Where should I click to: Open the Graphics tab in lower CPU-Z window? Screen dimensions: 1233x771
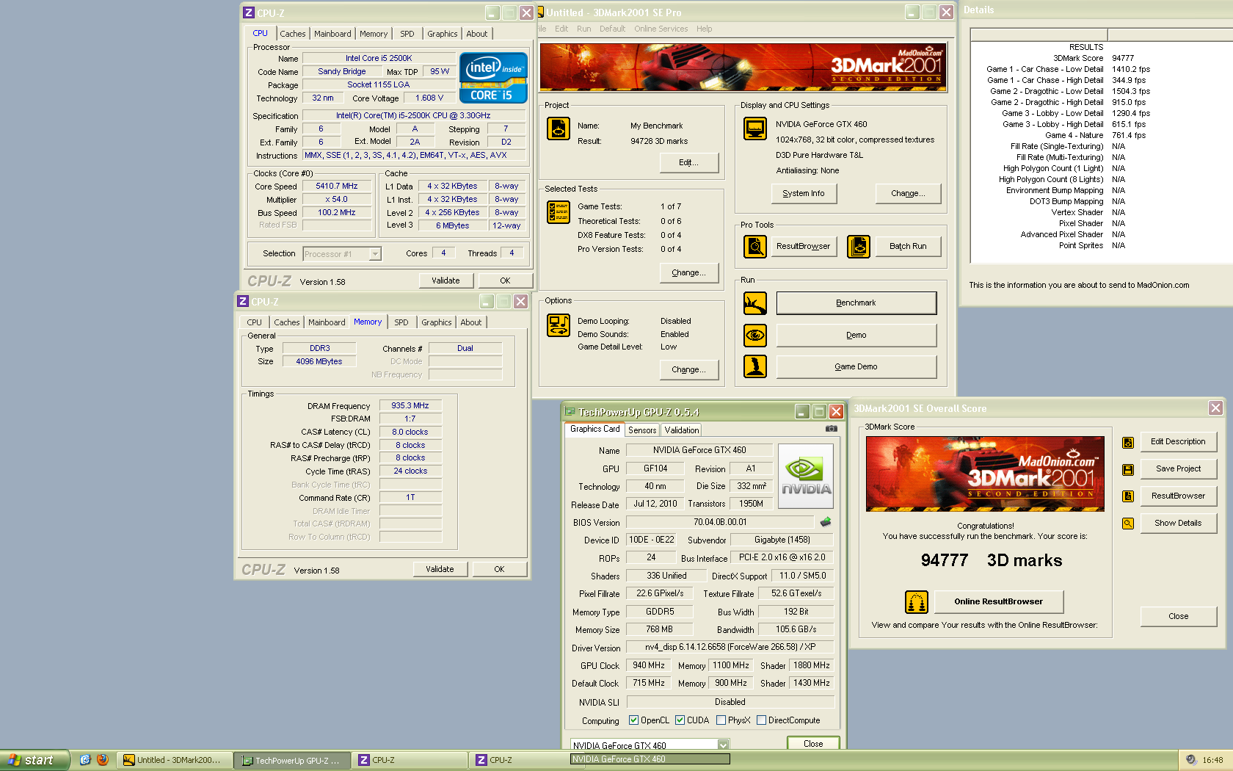(437, 322)
